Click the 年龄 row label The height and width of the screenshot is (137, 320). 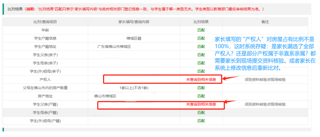coord(45,30)
